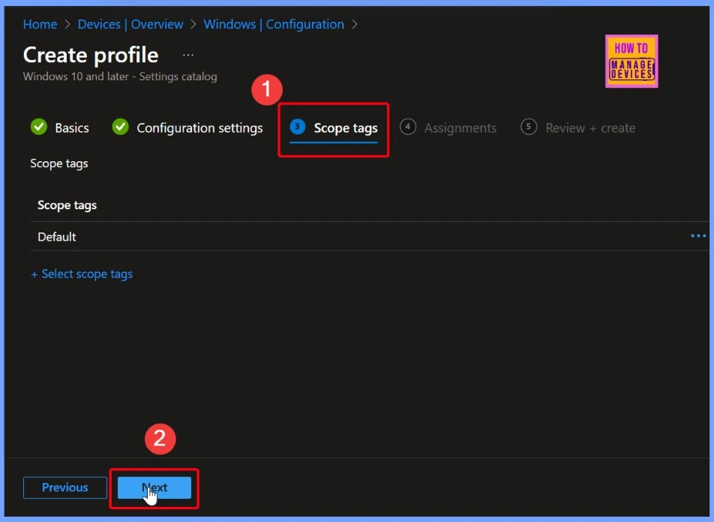Click the Previous button
Image resolution: width=714 pixels, height=522 pixels.
65,487
